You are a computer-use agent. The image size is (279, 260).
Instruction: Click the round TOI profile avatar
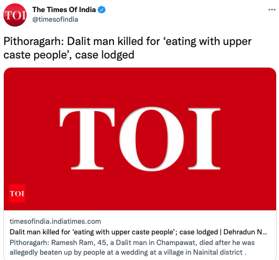[x=15, y=15]
